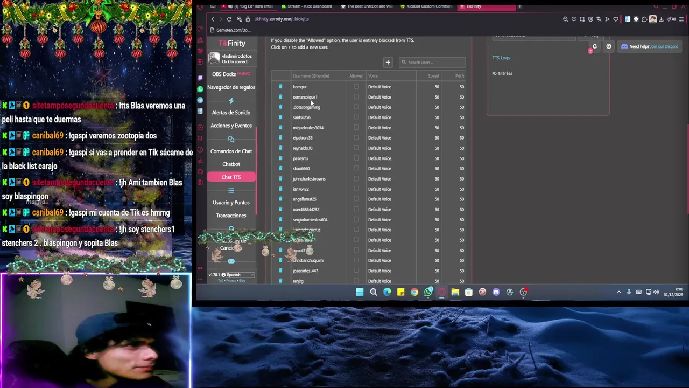This screenshot has height=388, width=689.
Task: Click trash icon for osmarcolque1 row
Action: 280,97
